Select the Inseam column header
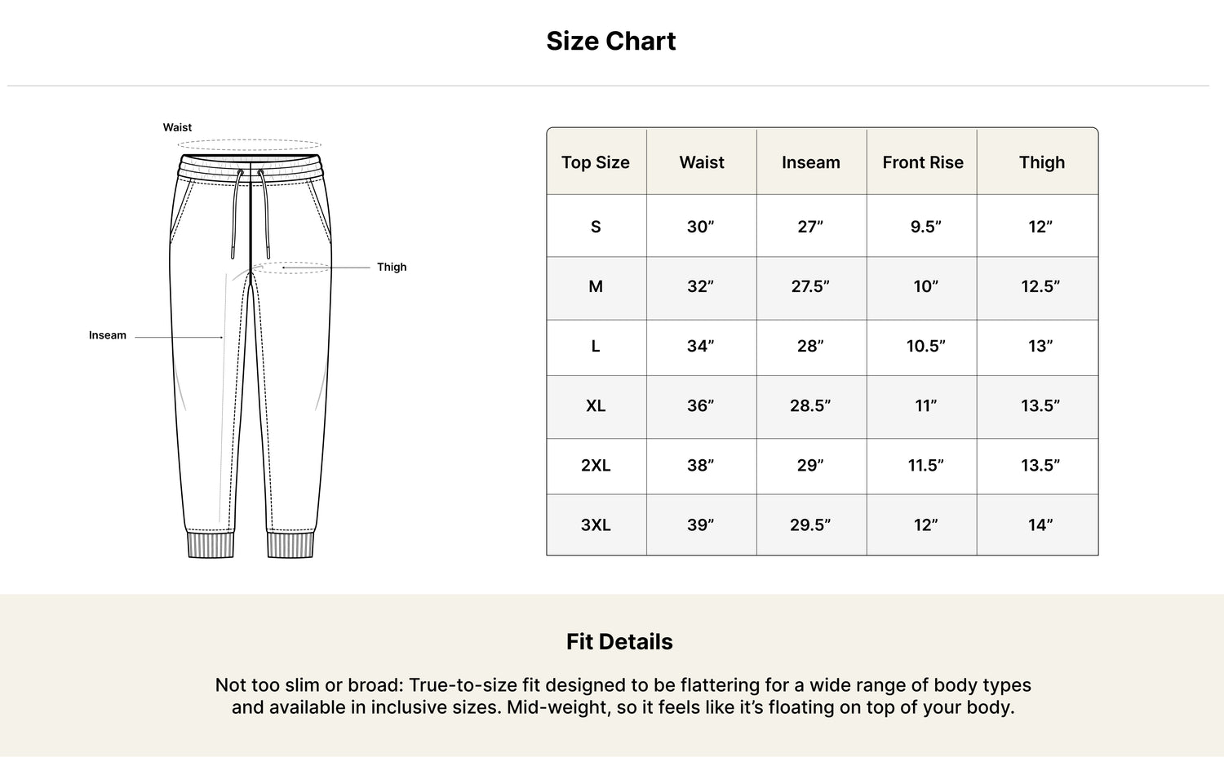 click(811, 162)
